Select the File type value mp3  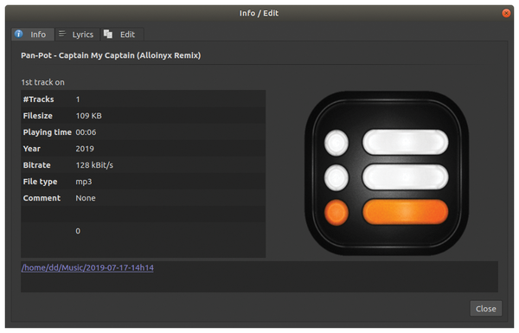tap(84, 182)
